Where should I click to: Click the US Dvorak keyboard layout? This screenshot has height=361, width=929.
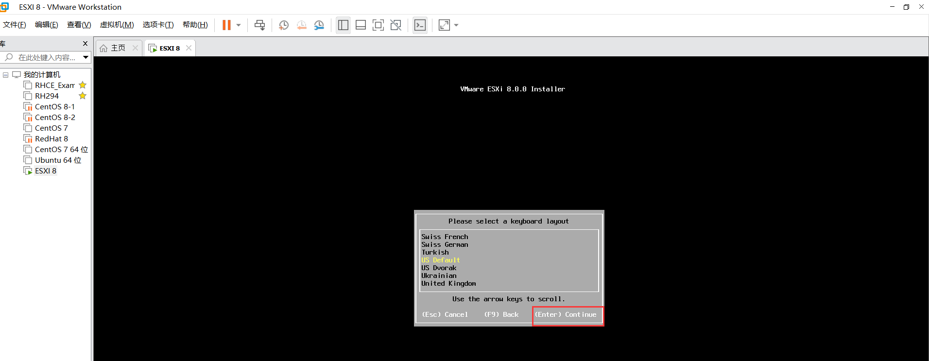tap(439, 268)
